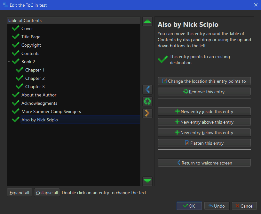This screenshot has width=261, height=214.
Task: Click the existing destination checkmark icon in the right panel
Action: [163, 59]
